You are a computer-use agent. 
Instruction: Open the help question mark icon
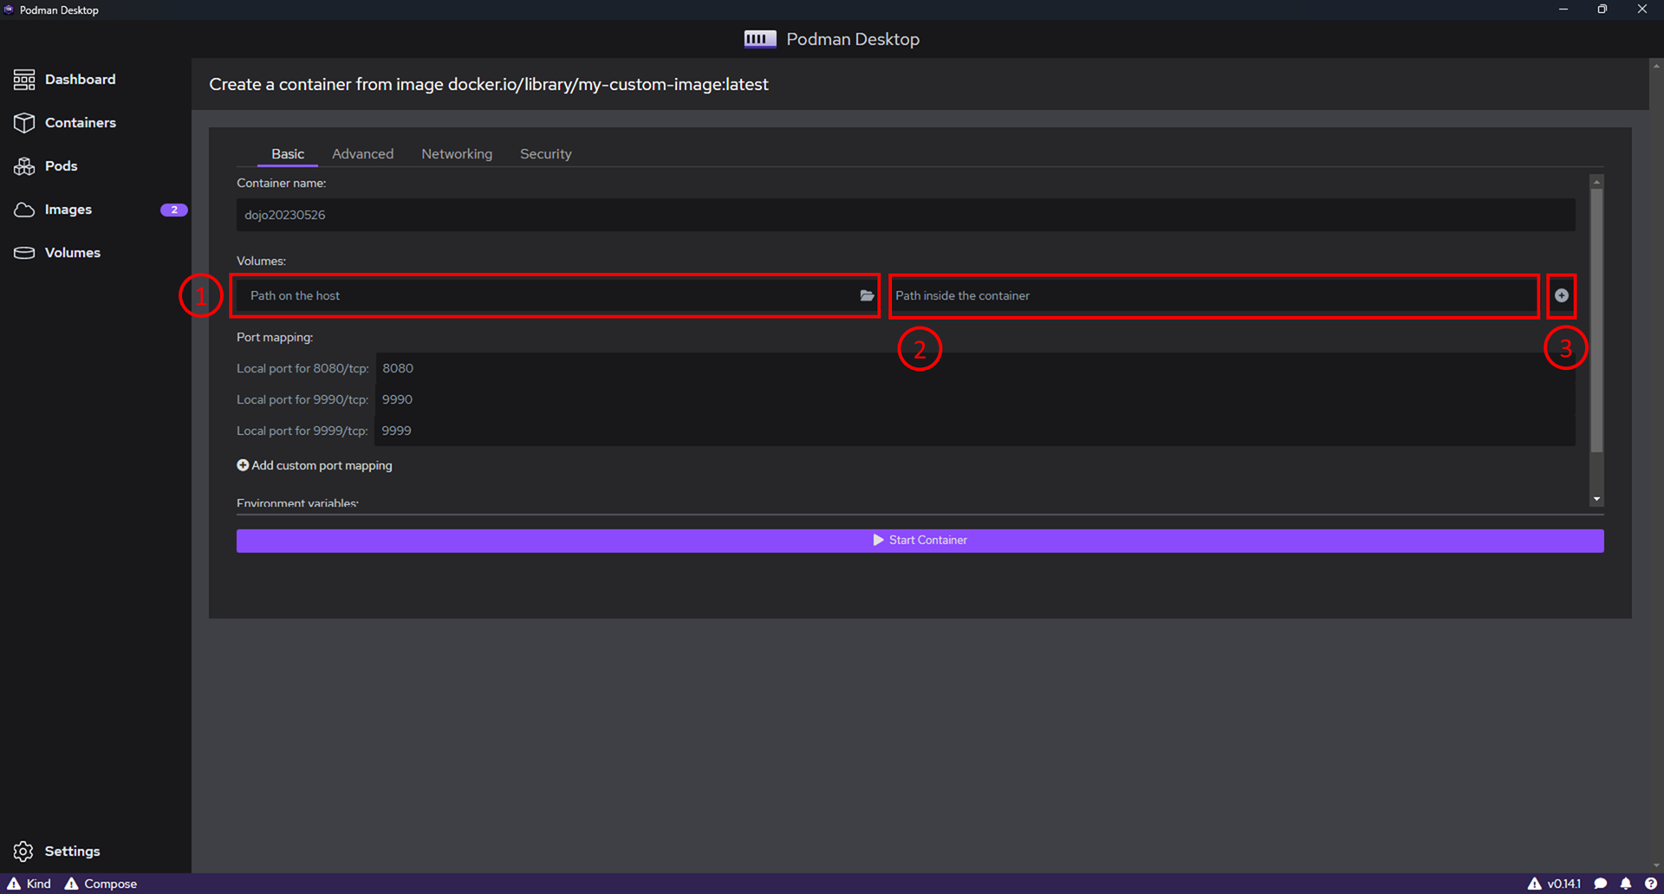[1651, 884]
